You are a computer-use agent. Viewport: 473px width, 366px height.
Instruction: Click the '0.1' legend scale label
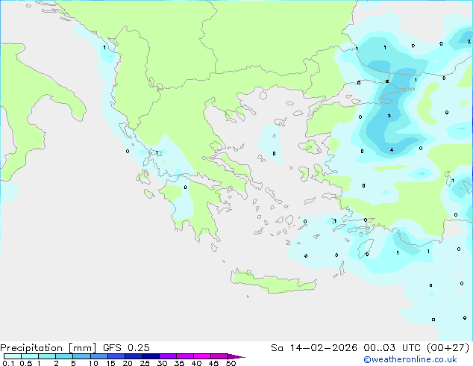pos(8,363)
